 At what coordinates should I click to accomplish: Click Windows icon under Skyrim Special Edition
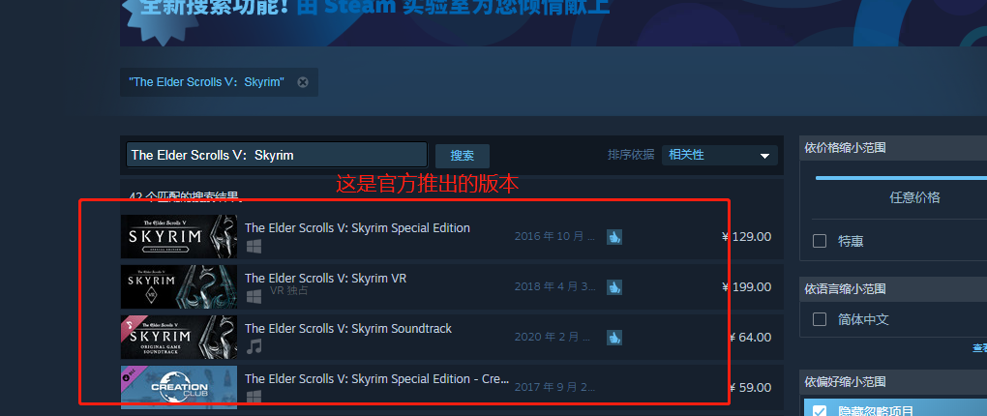(254, 246)
